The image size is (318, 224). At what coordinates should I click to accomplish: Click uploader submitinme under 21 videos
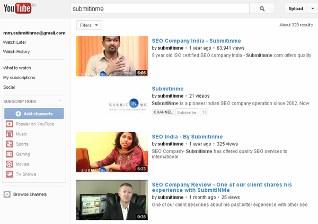tap(170, 96)
